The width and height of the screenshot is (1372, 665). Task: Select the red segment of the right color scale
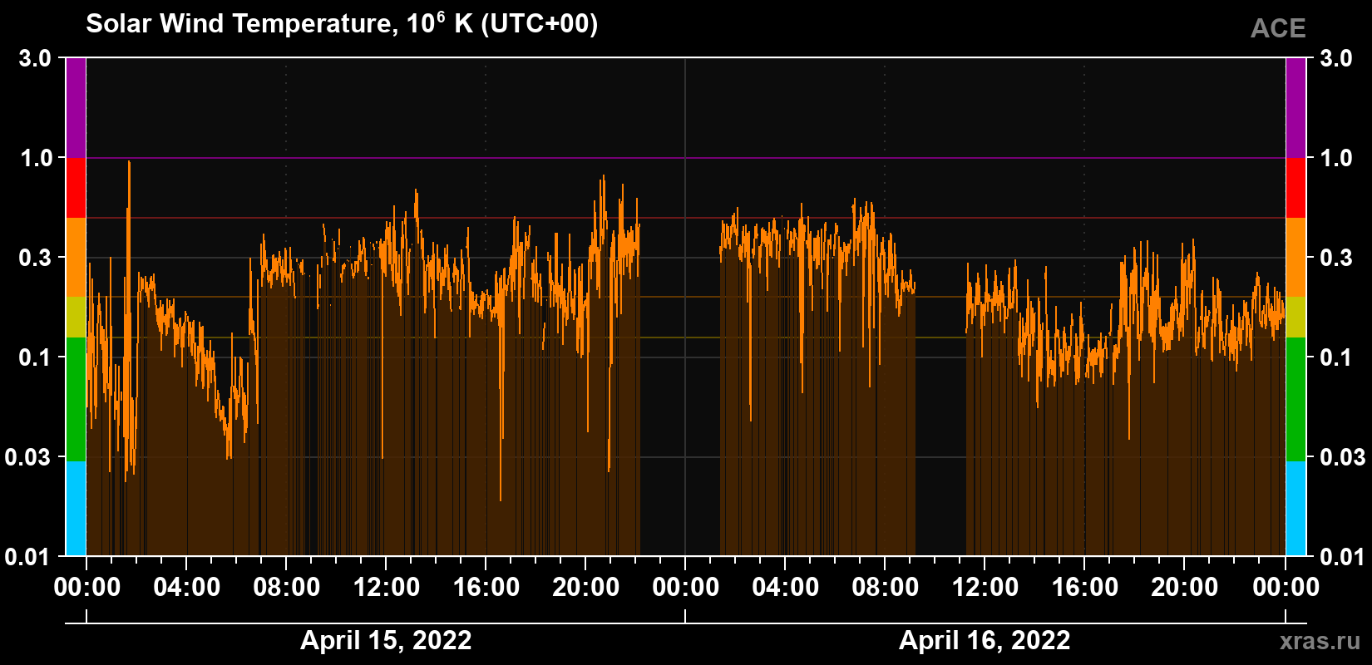(1296, 188)
